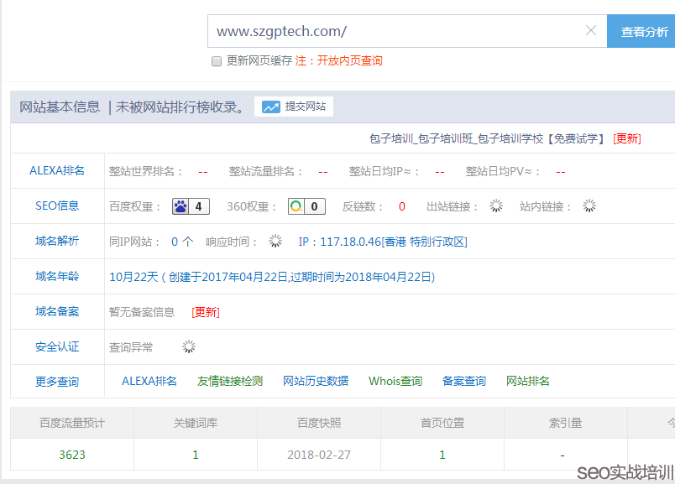Open the ALEXA排名 query link
675x484 pixels.
pyautogui.click(x=149, y=382)
